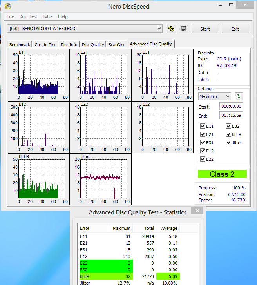
Task: Click the Exit button
Action: [235, 29]
